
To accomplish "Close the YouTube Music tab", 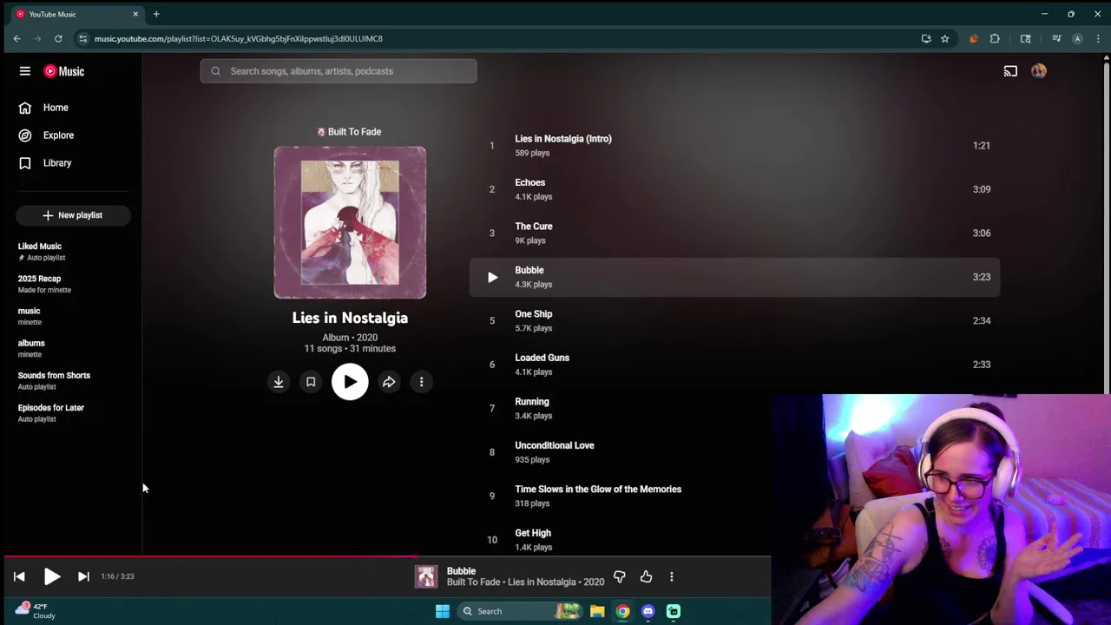I will coord(135,14).
